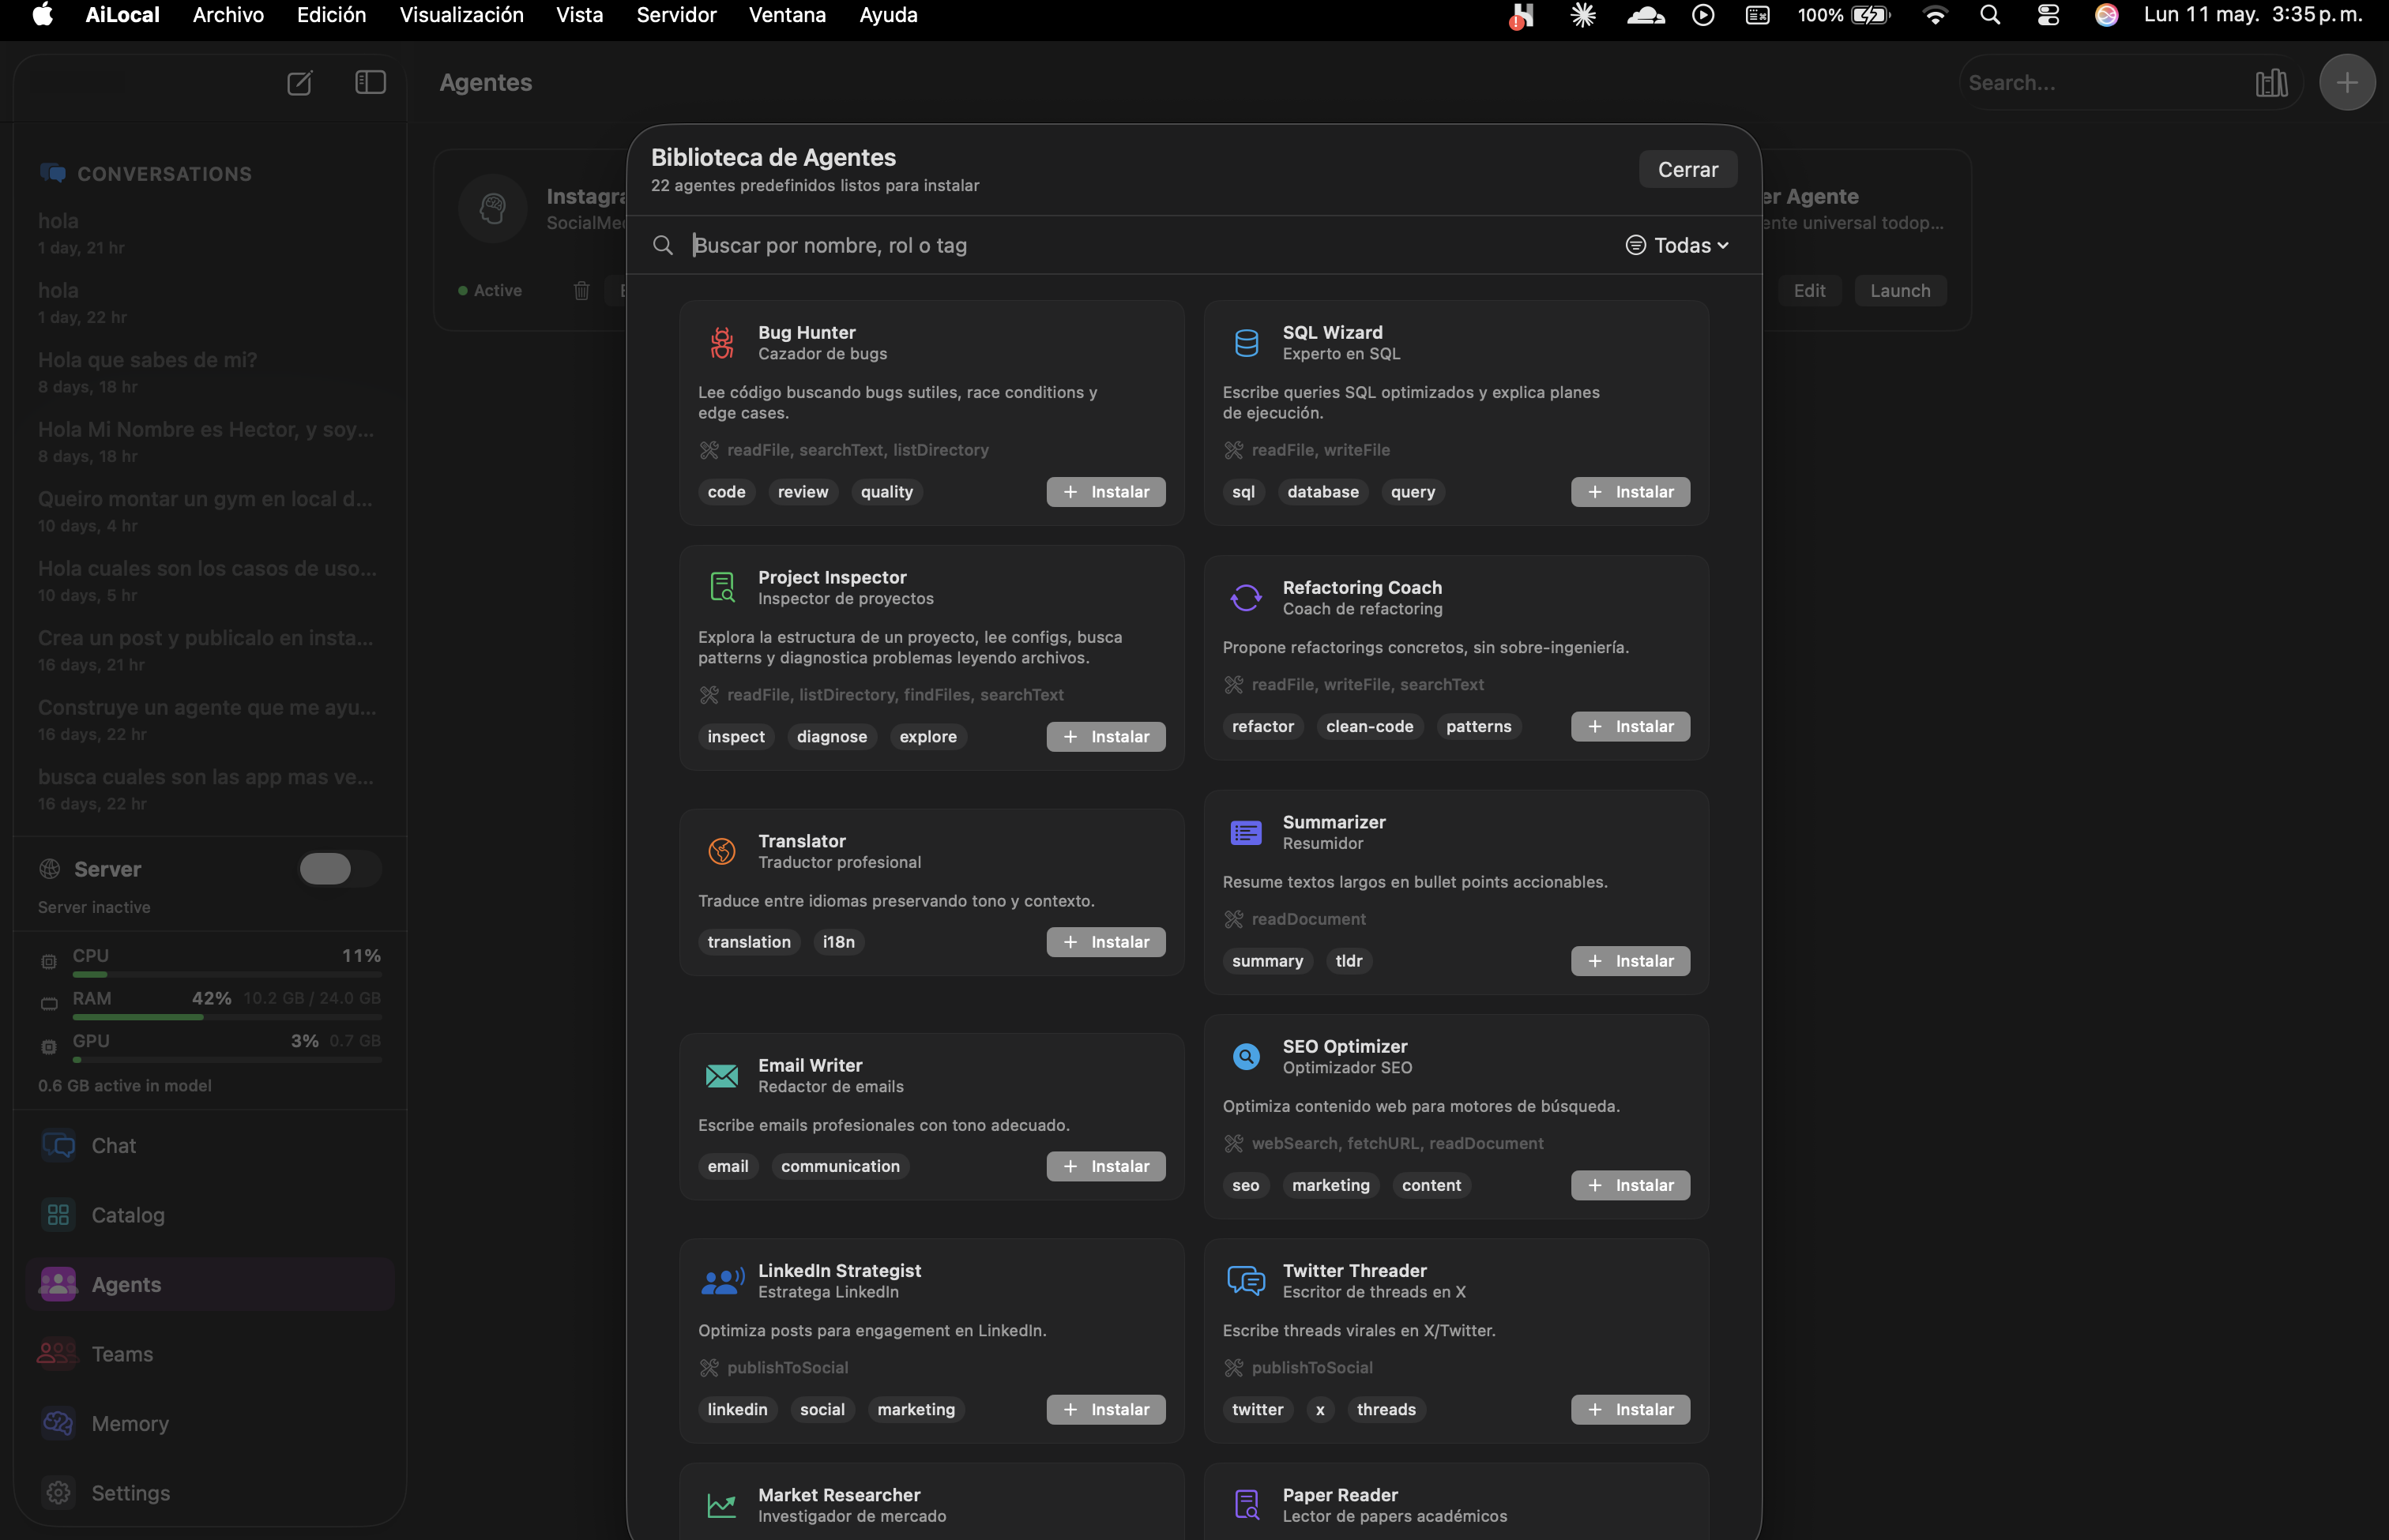Open the Ventana menu

pyautogui.click(x=788, y=15)
